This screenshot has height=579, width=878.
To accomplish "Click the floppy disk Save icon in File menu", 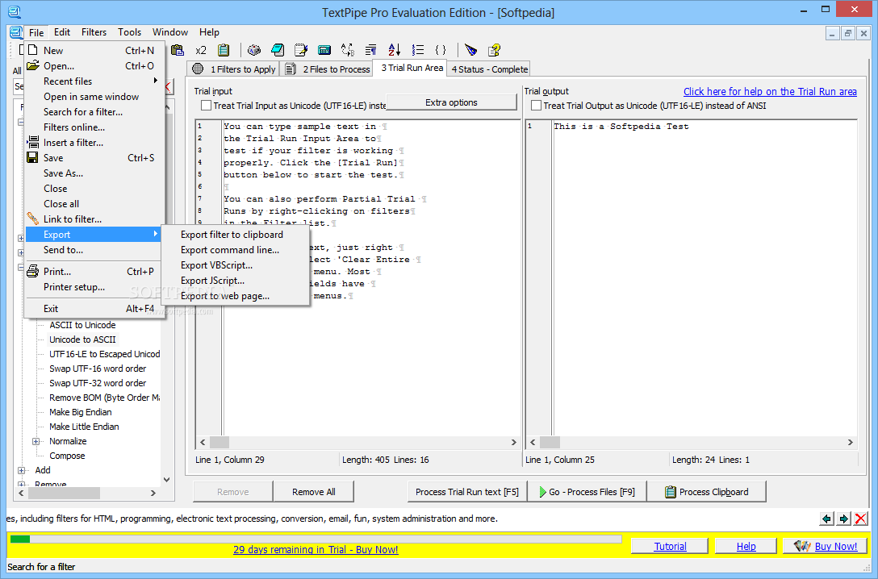I will (x=33, y=158).
